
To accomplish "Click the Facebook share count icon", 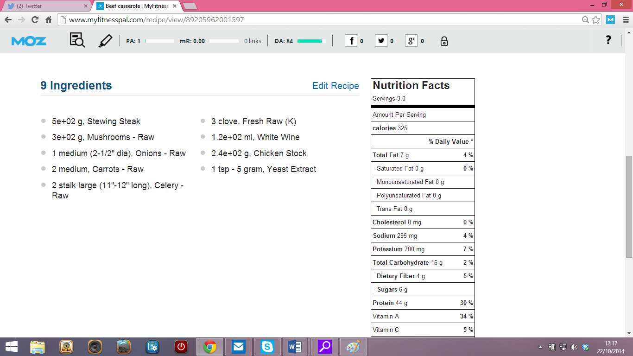I will tap(351, 41).
